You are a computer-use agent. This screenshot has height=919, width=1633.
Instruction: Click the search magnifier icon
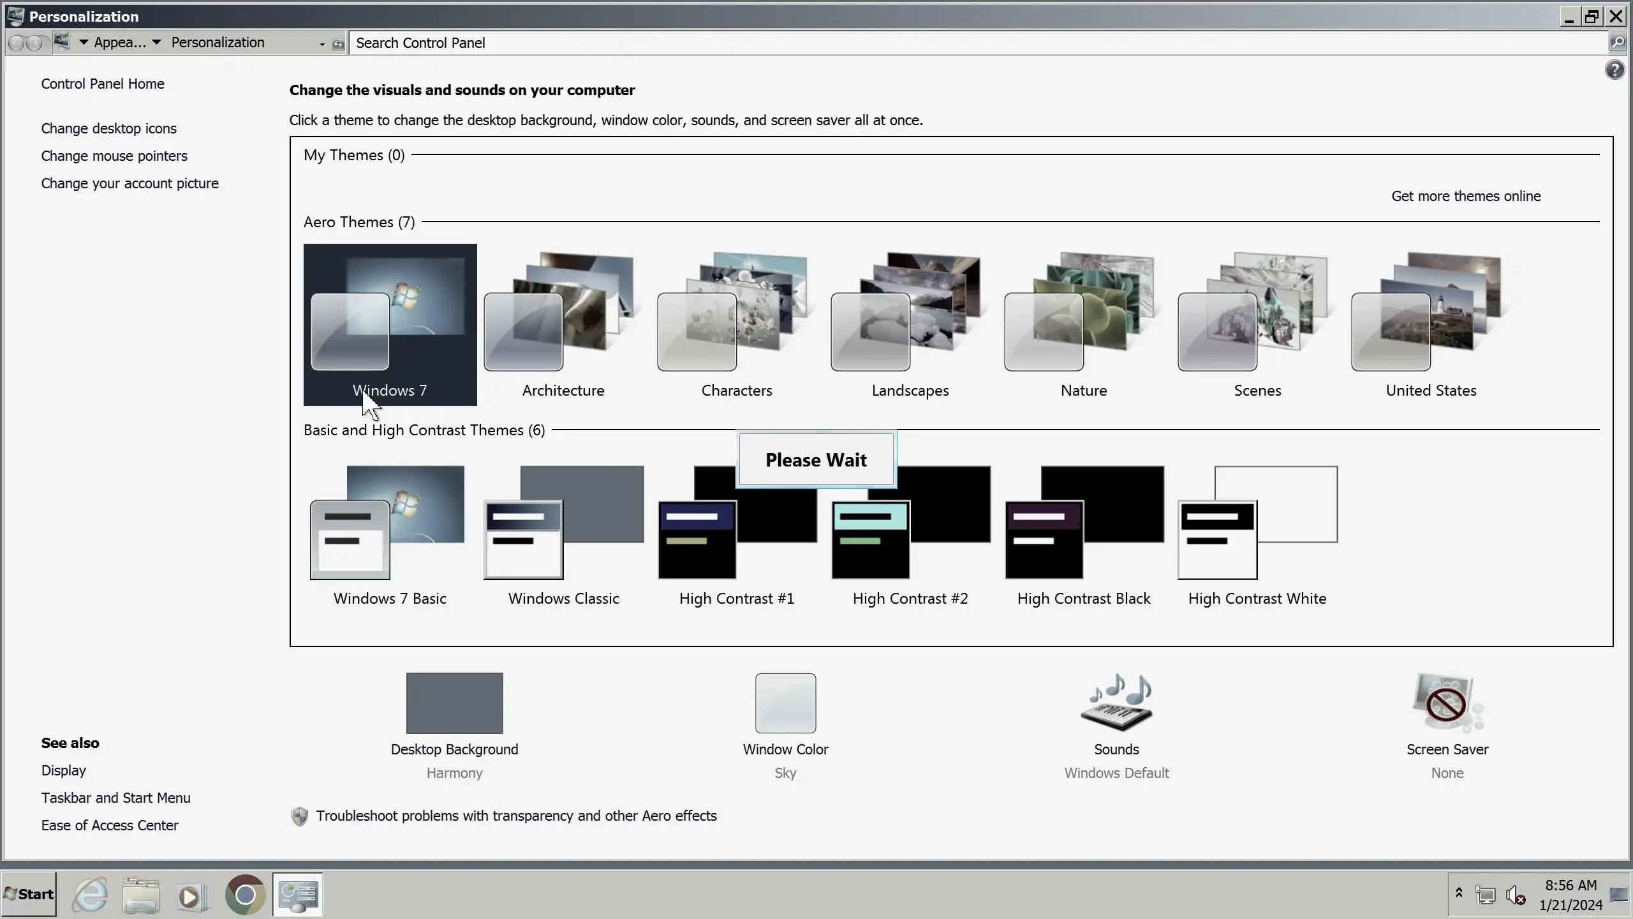pyautogui.click(x=1616, y=43)
